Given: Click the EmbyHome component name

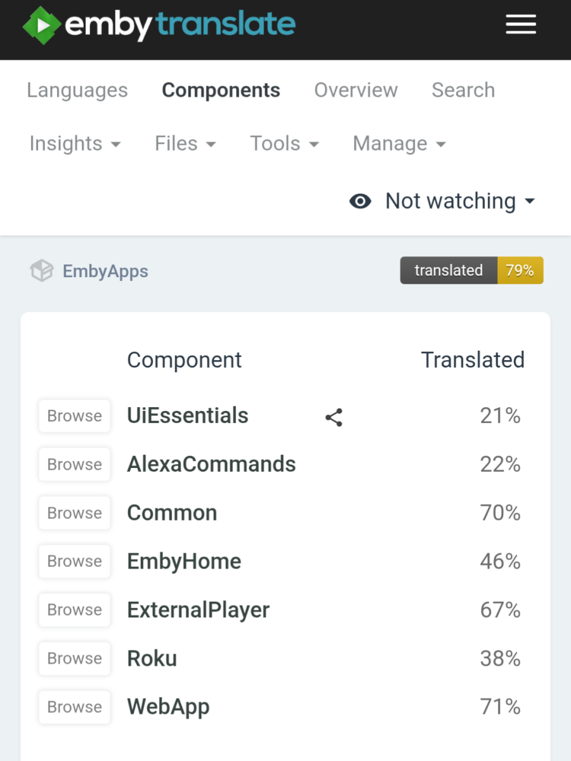Looking at the screenshot, I should [x=183, y=561].
